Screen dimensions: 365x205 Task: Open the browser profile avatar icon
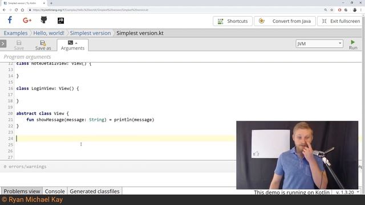(x=355, y=10)
